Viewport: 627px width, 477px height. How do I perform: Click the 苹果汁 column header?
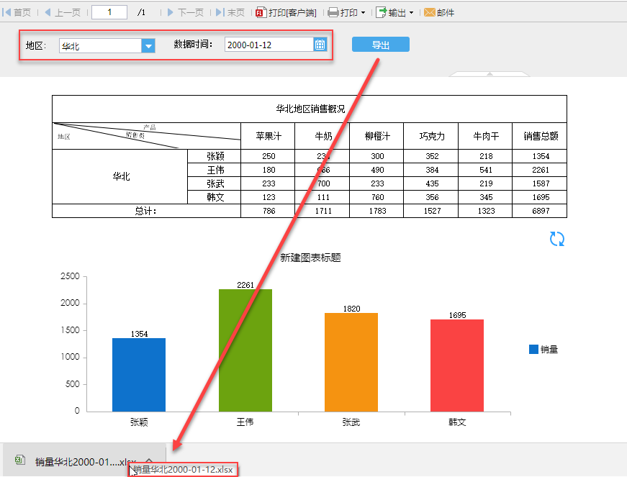(269, 136)
